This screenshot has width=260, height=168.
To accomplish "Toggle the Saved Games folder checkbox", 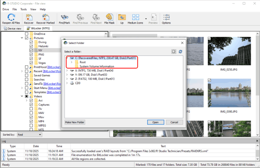I will (26, 75).
